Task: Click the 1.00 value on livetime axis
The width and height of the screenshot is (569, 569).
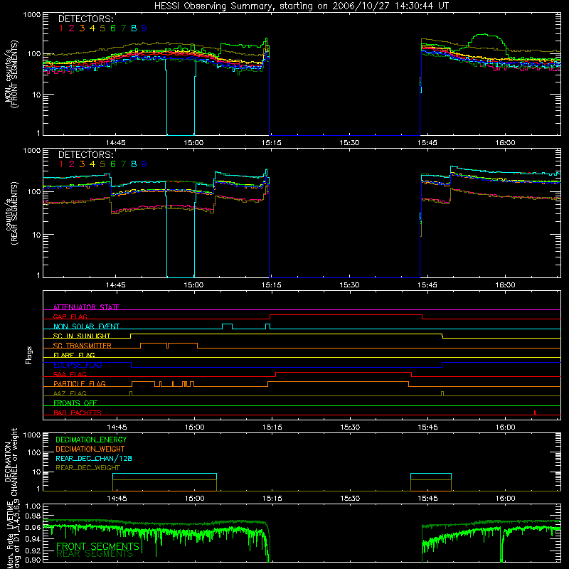Action: tap(33, 506)
